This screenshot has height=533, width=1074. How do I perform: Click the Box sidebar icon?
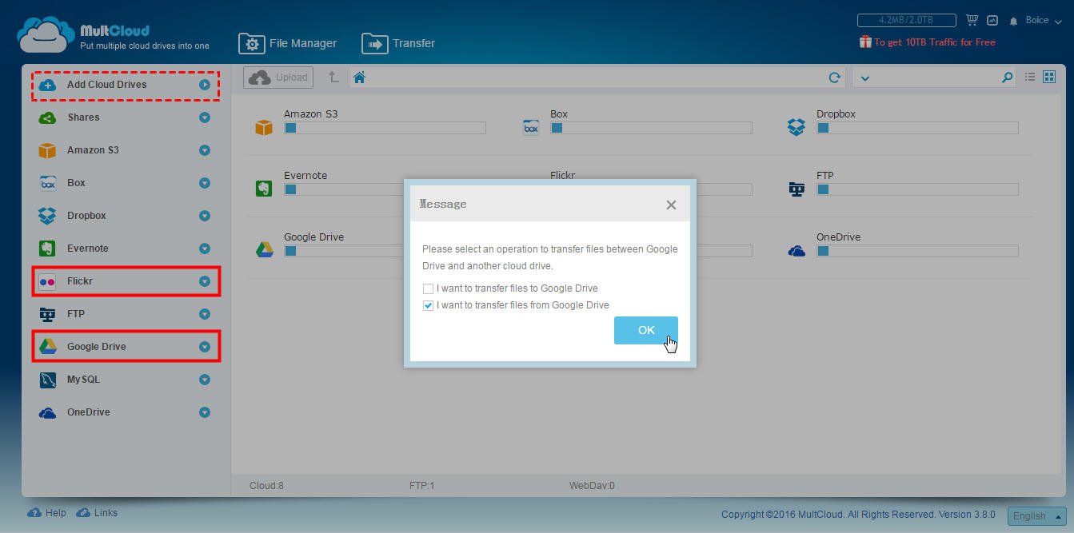tap(47, 183)
